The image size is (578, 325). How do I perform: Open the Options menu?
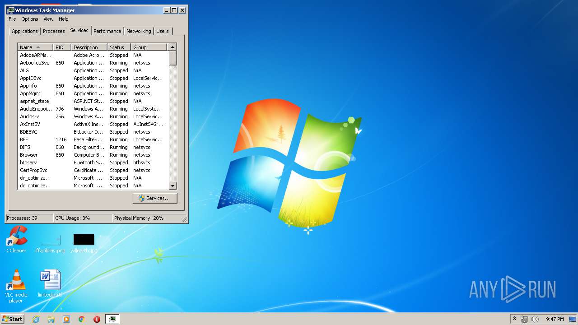[30, 19]
